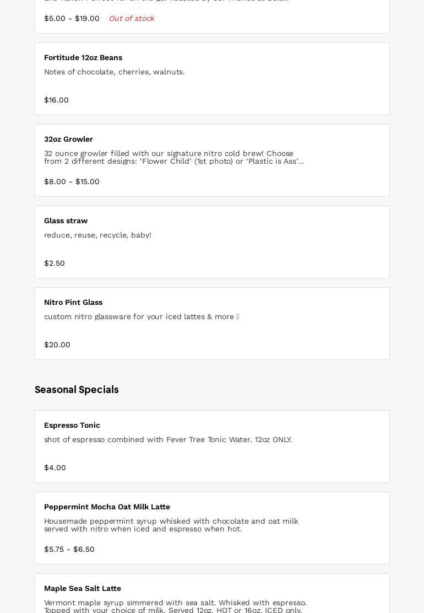The image size is (424, 613).
Task: Click the growler's $8.00 - $15.00 price
Action: point(72,181)
